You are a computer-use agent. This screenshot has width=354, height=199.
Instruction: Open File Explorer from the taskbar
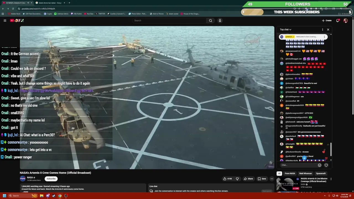point(41,196)
